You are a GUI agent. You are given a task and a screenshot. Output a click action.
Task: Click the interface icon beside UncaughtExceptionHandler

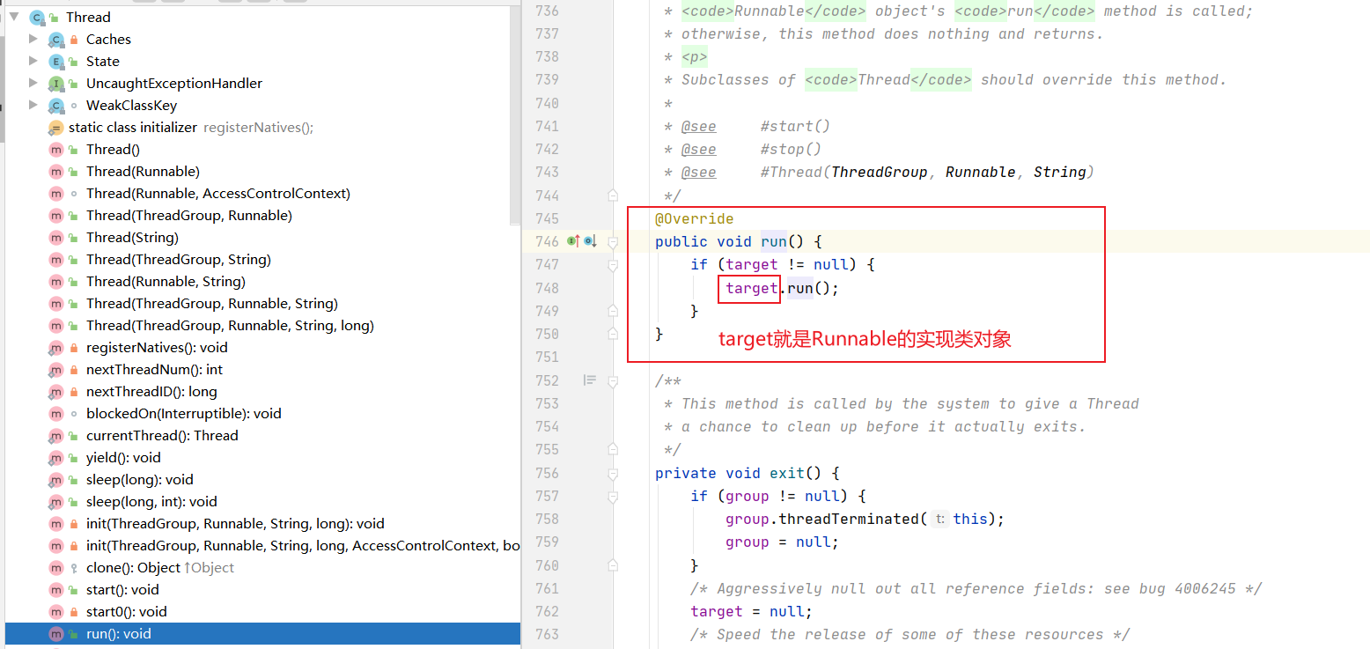click(x=55, y=83)
